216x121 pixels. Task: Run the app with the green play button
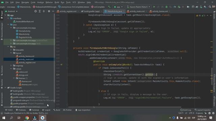154,7
